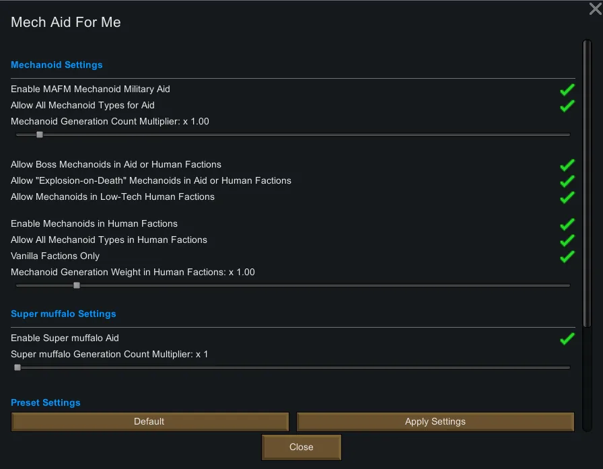
Task: Click the Close button at the bottom
Action: [301, 447]
